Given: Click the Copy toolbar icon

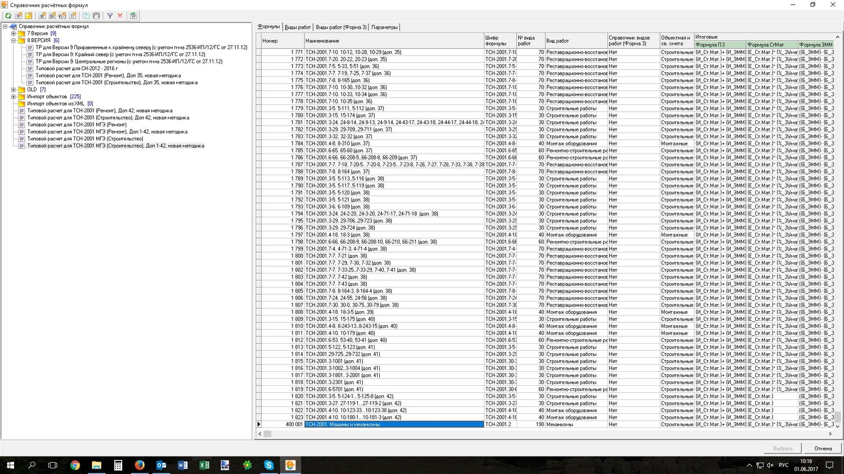Looking at the screenshot, I should click(x=86, y=16).
